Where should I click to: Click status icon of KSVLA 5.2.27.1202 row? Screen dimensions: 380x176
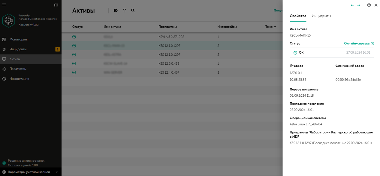click(74, 37)
